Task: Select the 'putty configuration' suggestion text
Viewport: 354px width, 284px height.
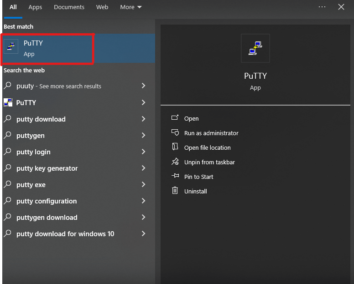Action: tap(47, 201)
